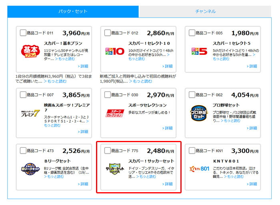This screenshot has height=205, width=280.
Task: Click the 3,960円/月 price
Action: [76, 33]
